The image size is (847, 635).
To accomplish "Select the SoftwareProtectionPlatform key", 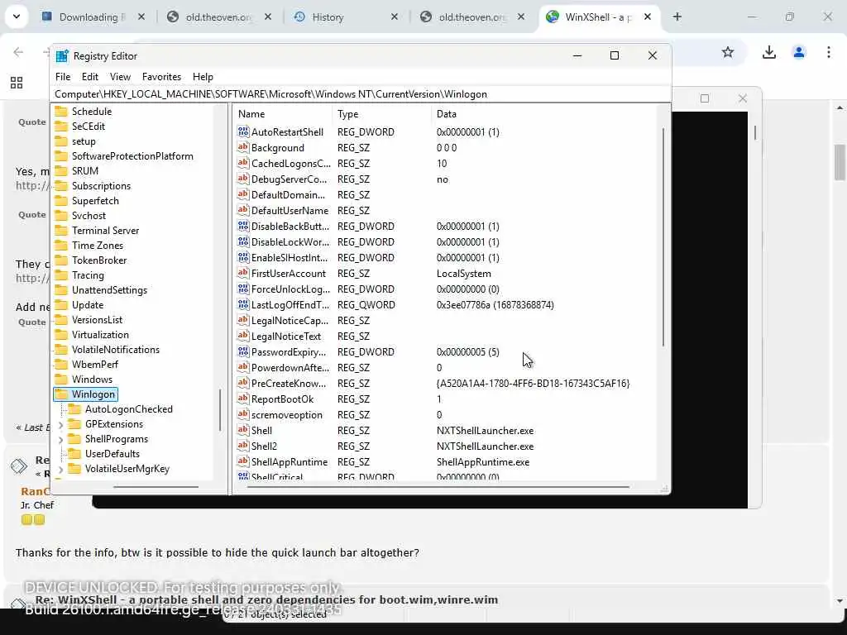I will (132, 156).
